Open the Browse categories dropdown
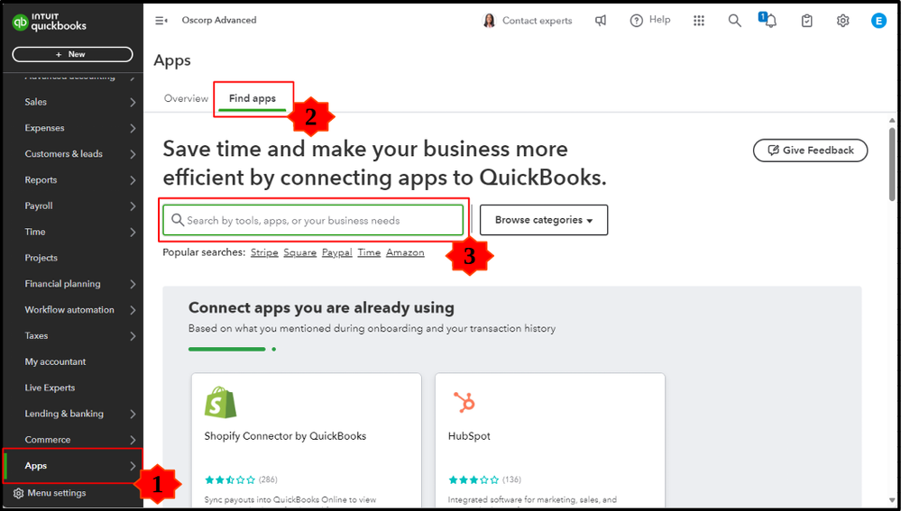This screenshot has width=901, height=511. (x=544, y=220)
